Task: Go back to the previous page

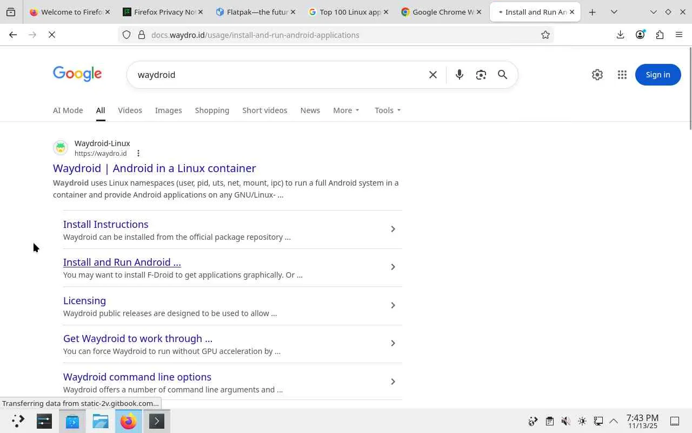Action: point(13,35)
